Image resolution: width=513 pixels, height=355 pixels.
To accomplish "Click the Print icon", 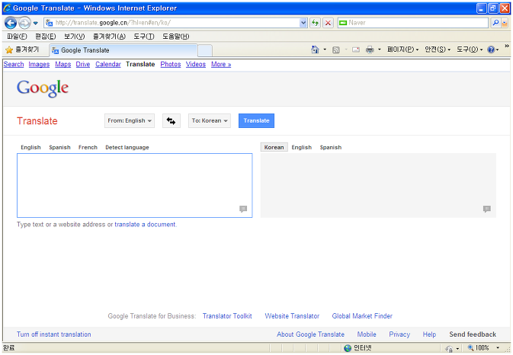I will point(370,50).
